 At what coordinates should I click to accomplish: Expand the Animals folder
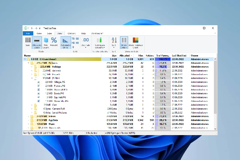32,71
